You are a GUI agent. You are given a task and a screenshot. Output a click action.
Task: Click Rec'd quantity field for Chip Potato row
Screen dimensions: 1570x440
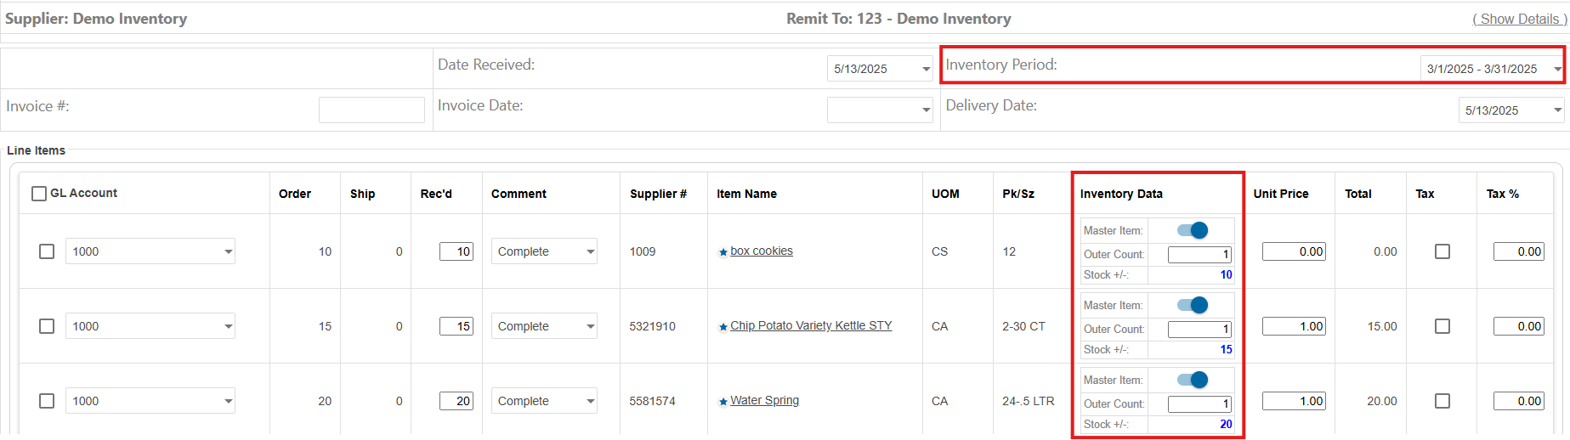tap(456, 326)
